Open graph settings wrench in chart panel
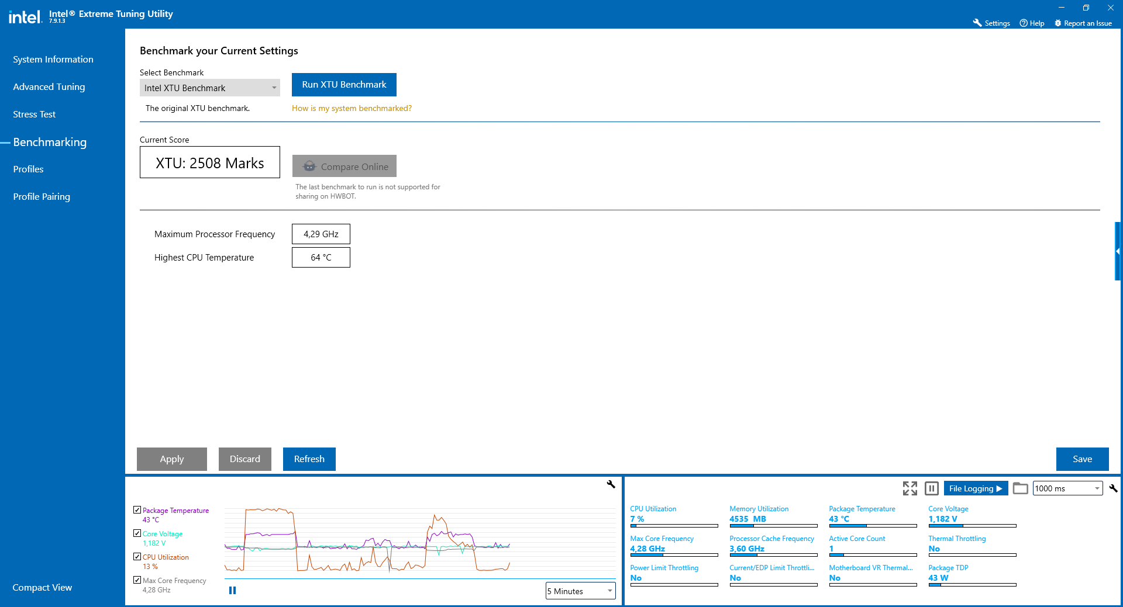1123x607 pixels. [x=611, y=484]
